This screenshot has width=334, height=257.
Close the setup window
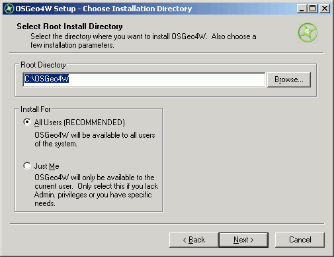click(325, 9)
